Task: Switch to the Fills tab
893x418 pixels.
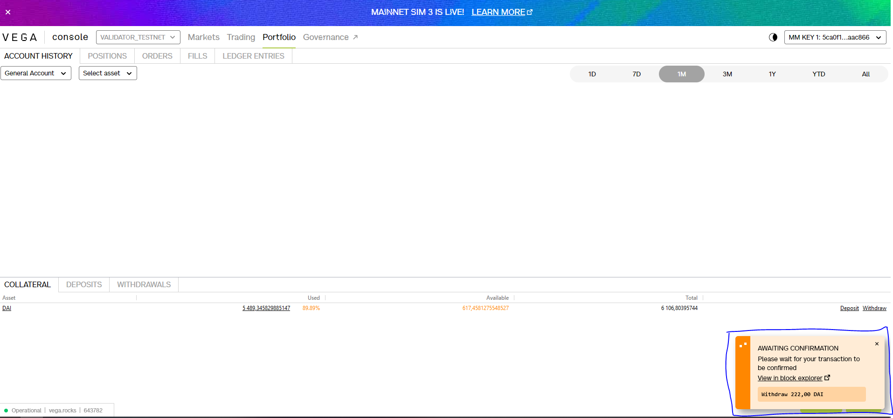Action: point(197,56)
